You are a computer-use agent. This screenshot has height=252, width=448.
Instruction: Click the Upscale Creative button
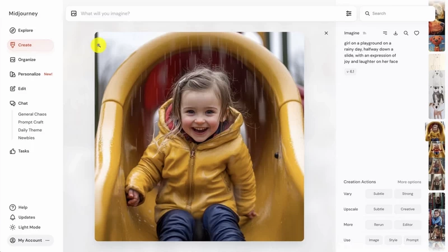(408, 209)
